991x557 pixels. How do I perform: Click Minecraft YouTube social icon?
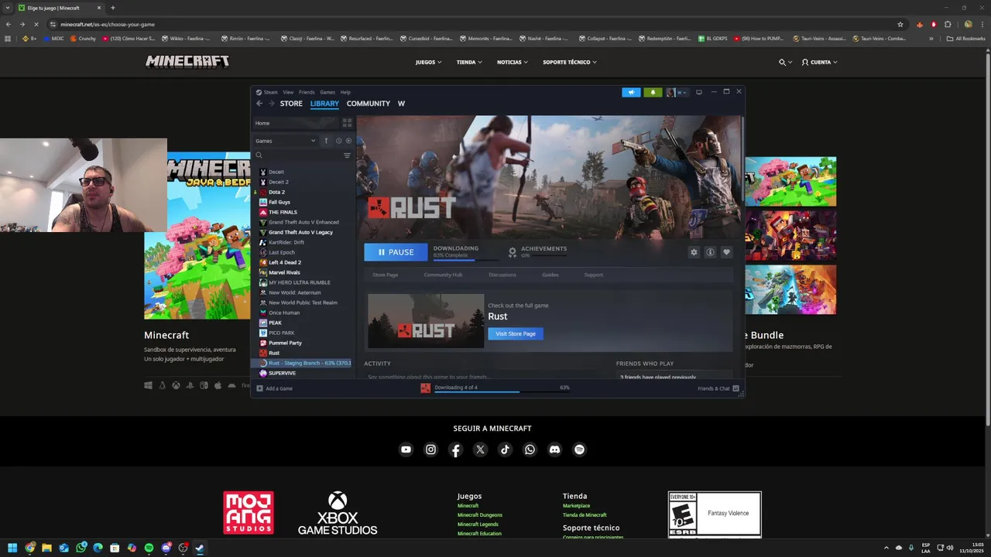click(406, 449)
